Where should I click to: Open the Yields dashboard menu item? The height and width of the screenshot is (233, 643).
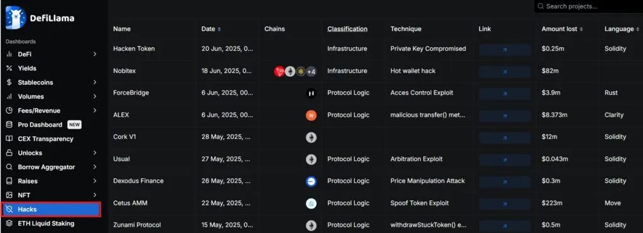[27, 68]
